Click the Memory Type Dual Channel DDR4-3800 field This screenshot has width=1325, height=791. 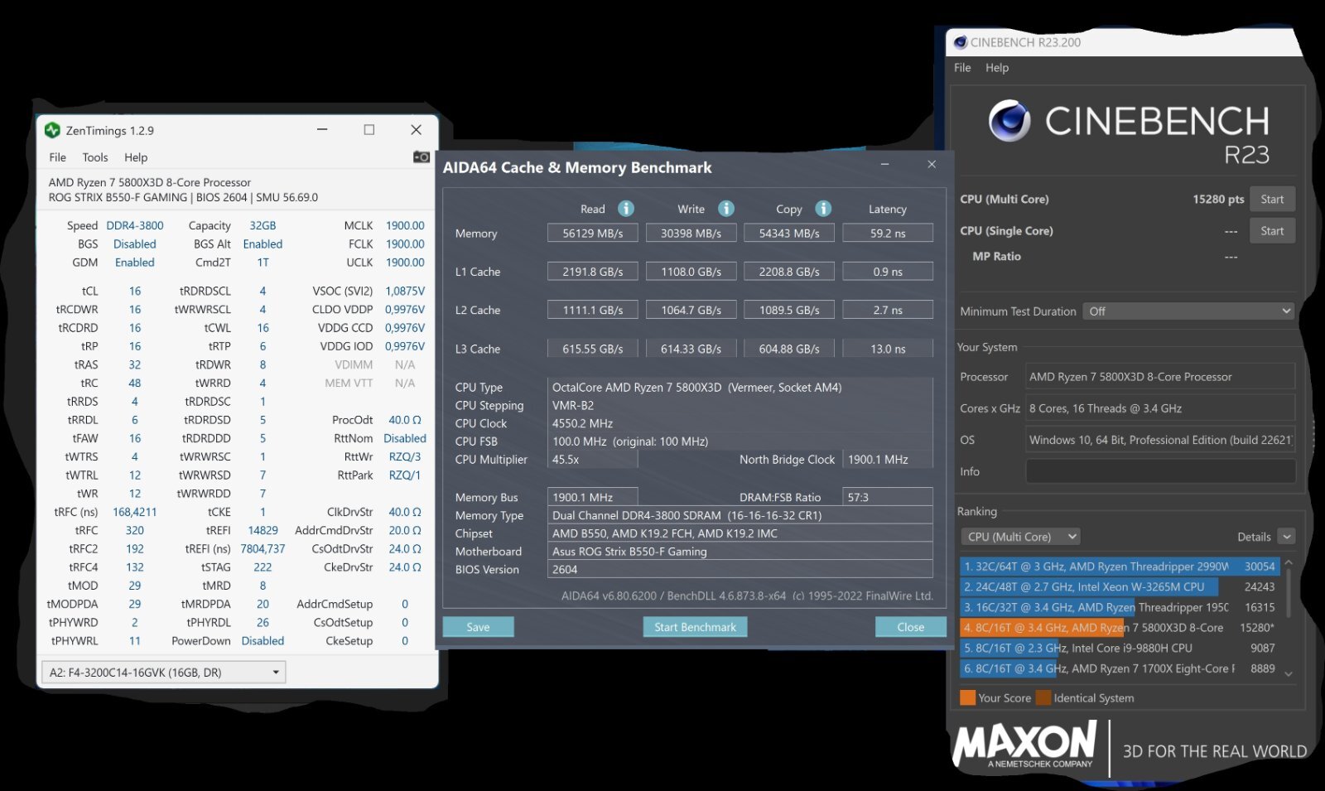click(x=740, y=515)
